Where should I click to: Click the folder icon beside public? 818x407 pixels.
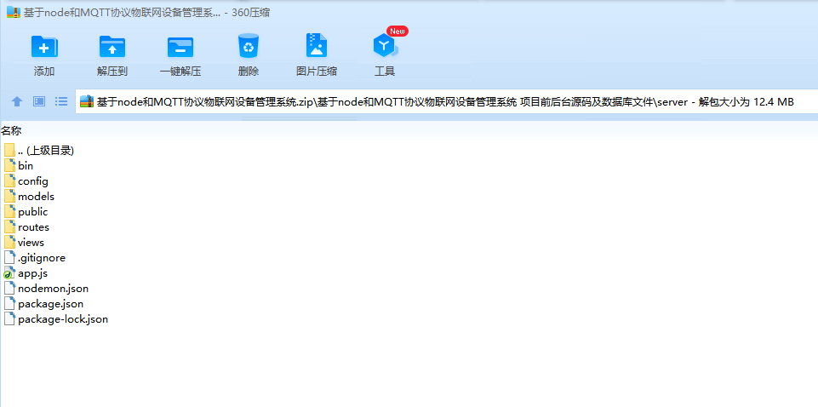(10, 211)
